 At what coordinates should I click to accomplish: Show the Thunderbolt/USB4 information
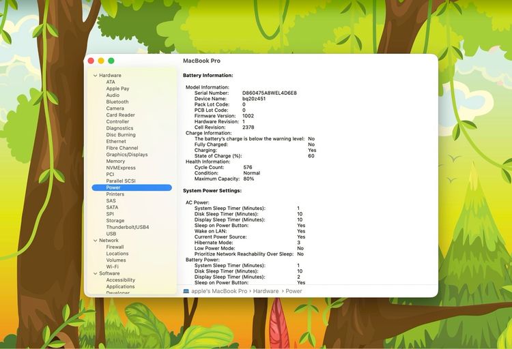(x=127, y=227)
